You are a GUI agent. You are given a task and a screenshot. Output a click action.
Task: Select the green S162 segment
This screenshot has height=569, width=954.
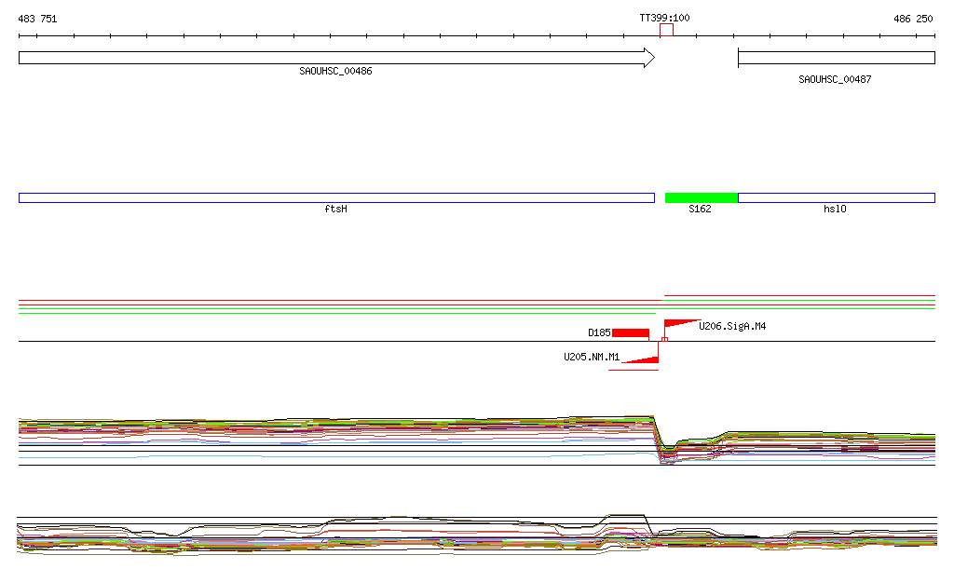(701, 197)
